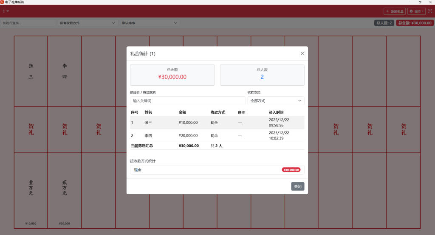435x235 pixels.
Task: Click the 张三 gift book column
Action: click(x=31, y=132)
